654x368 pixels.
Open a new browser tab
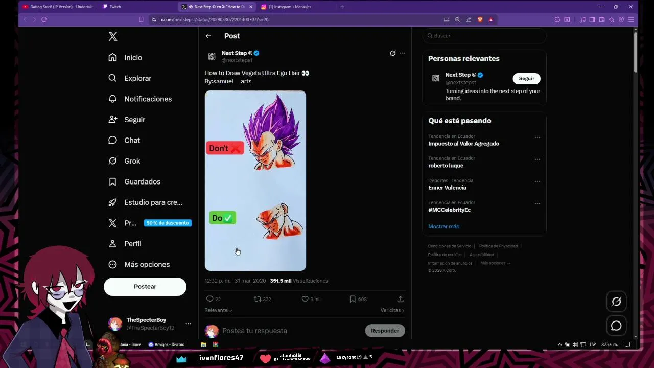(x=342, y=7)
